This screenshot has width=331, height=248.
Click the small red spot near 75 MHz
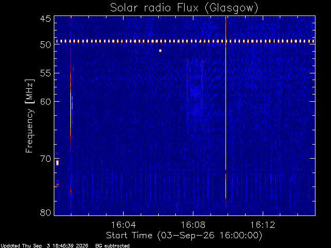point(57,185)
